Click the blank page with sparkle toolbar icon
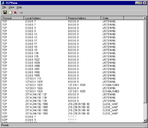This screenshot has width=148, height=128. (x=10, y=12)
